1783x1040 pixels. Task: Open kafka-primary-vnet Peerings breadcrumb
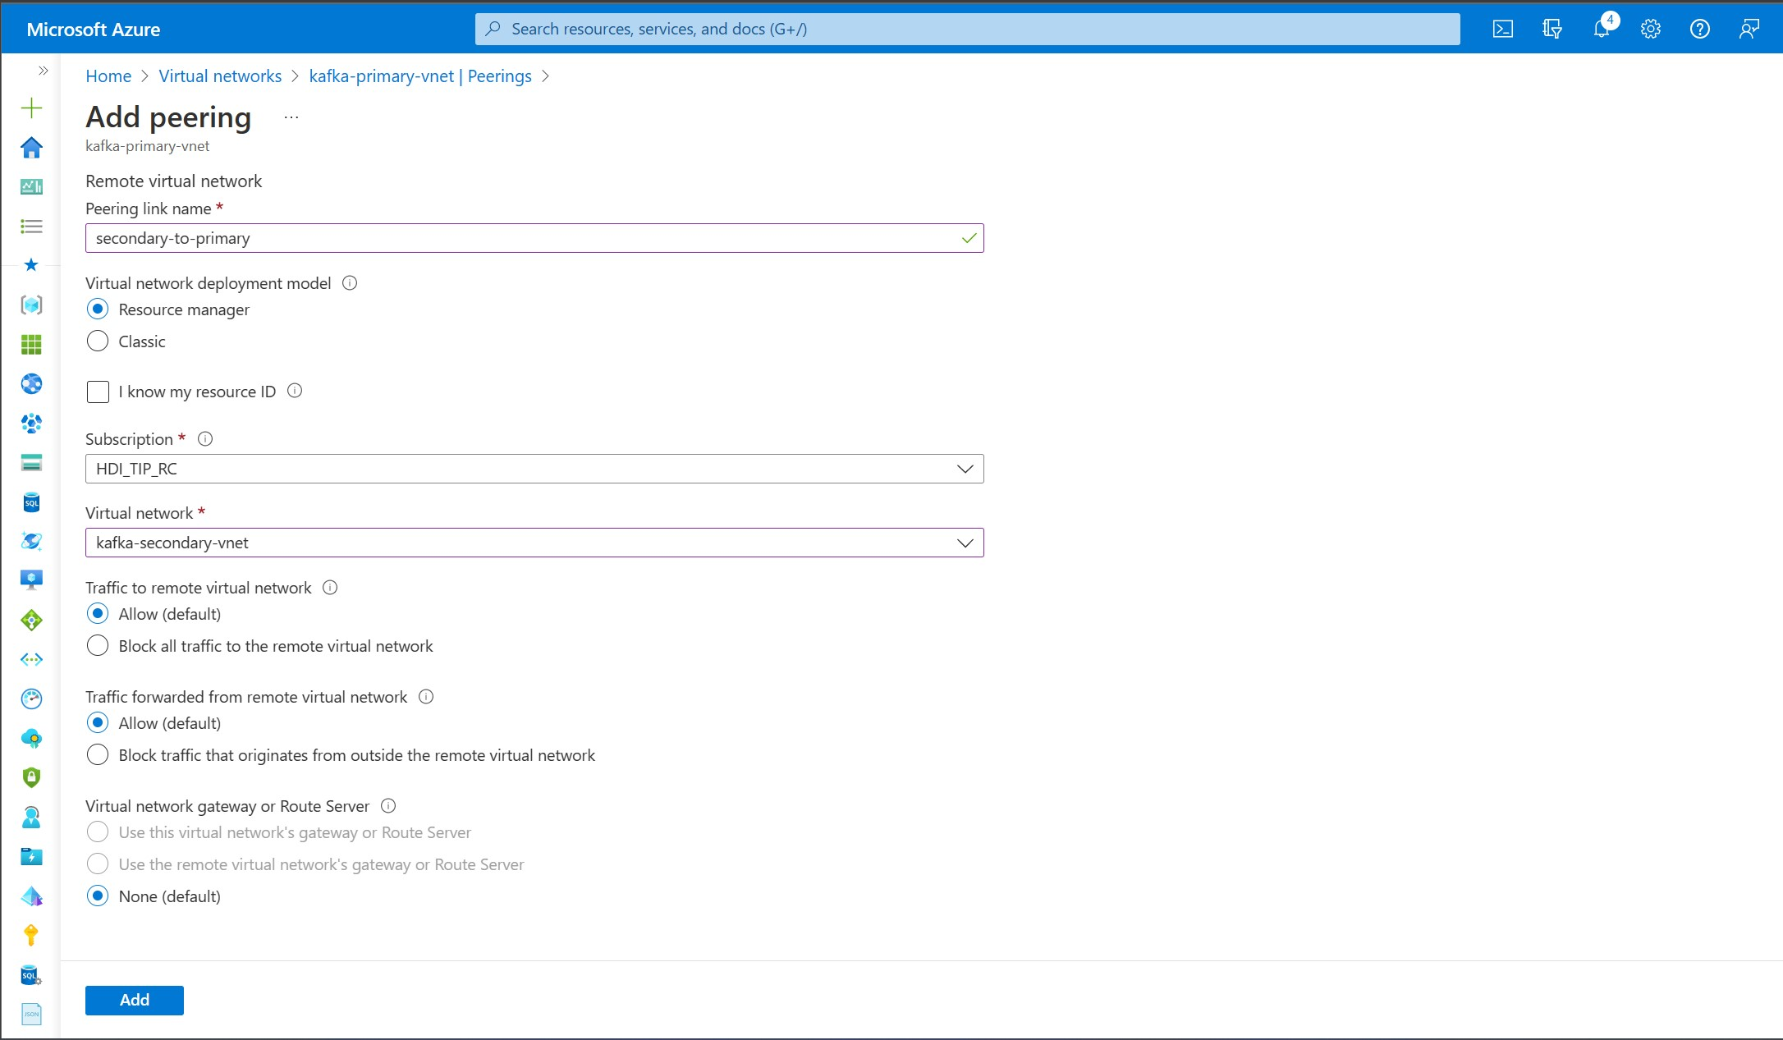(419, 76)
